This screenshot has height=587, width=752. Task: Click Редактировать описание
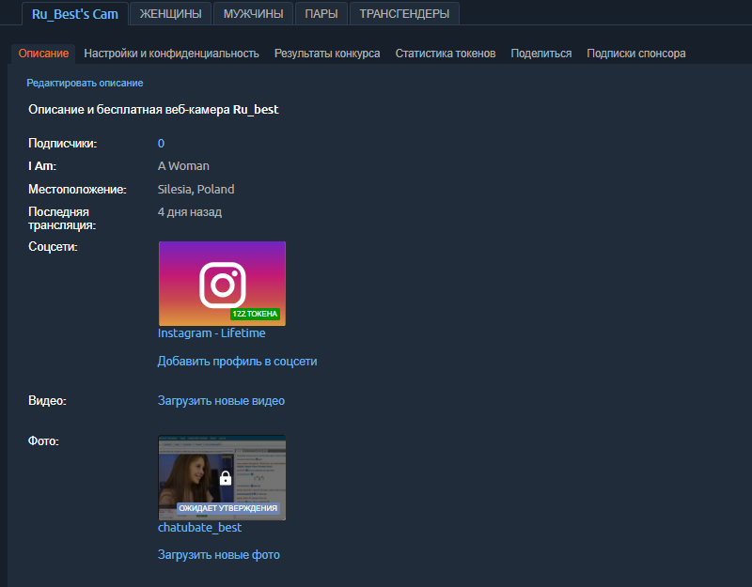coord(86,83)
